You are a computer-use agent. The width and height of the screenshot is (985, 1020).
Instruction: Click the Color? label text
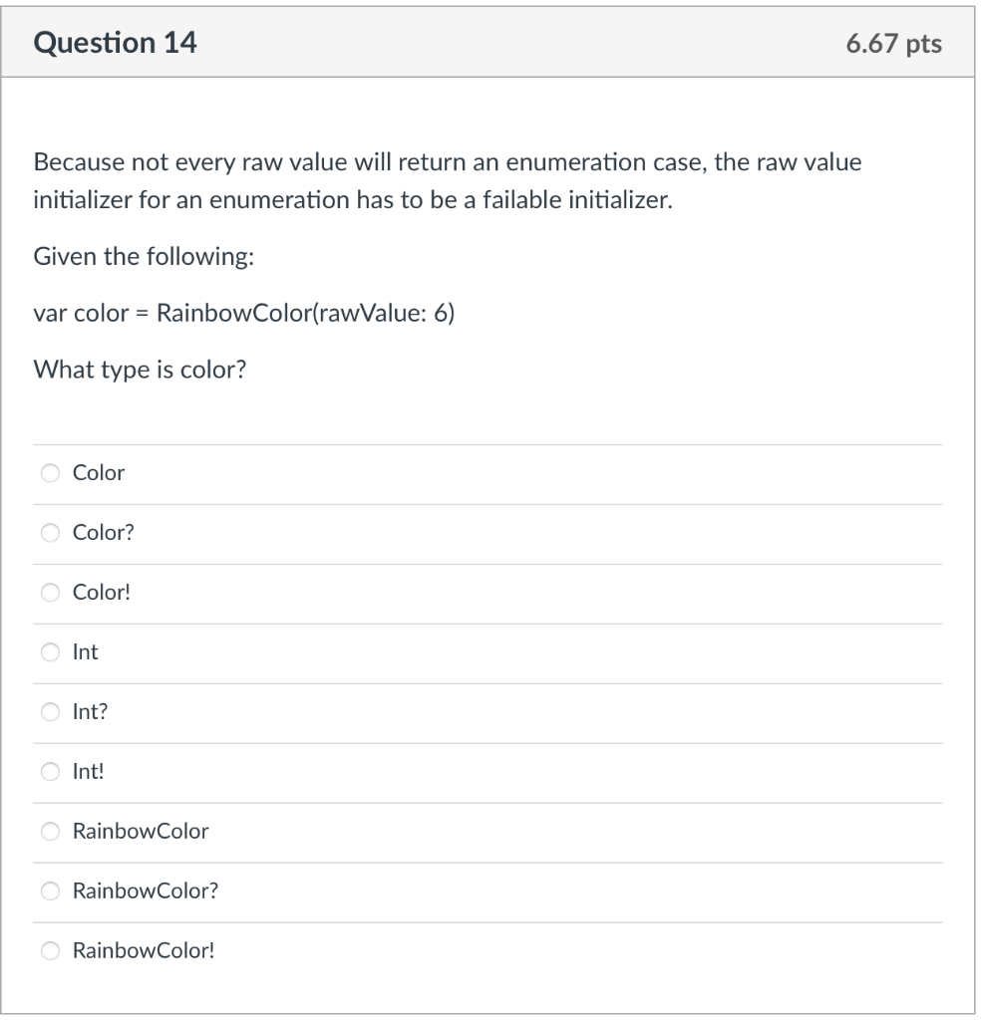point(101,533)
